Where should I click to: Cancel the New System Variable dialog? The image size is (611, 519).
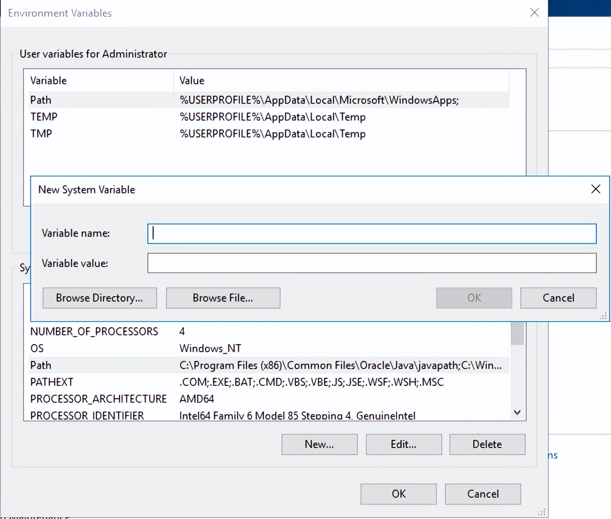(x=558, y=298)
